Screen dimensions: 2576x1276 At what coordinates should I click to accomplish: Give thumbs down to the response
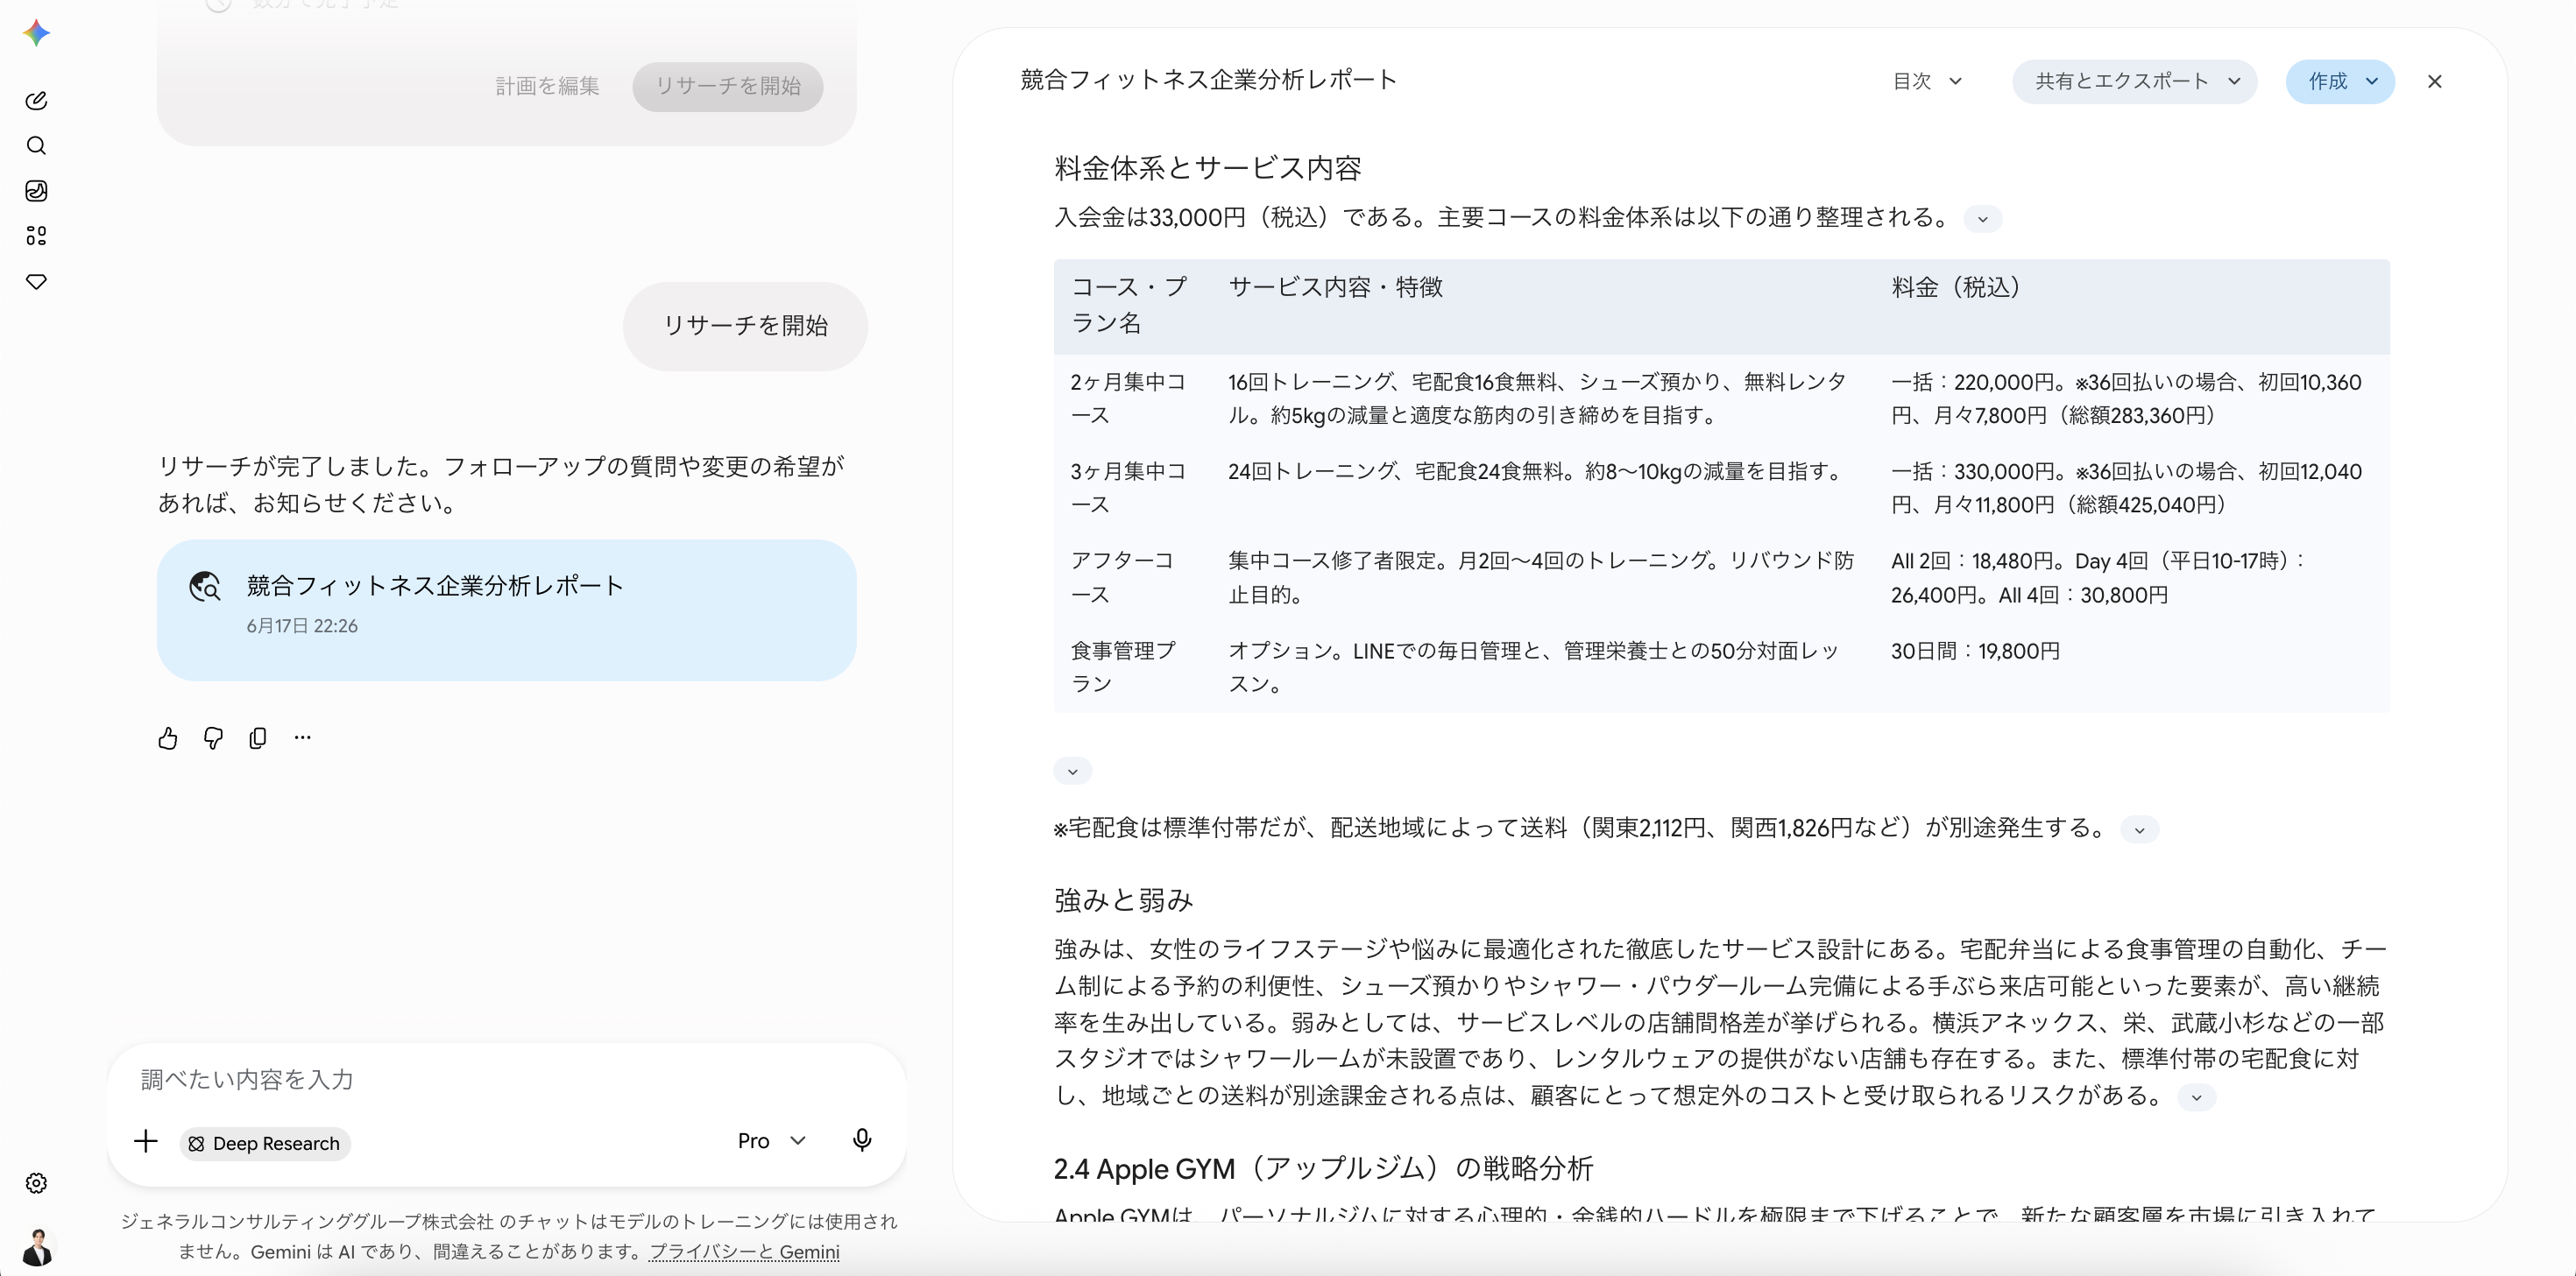coord(213,738)
